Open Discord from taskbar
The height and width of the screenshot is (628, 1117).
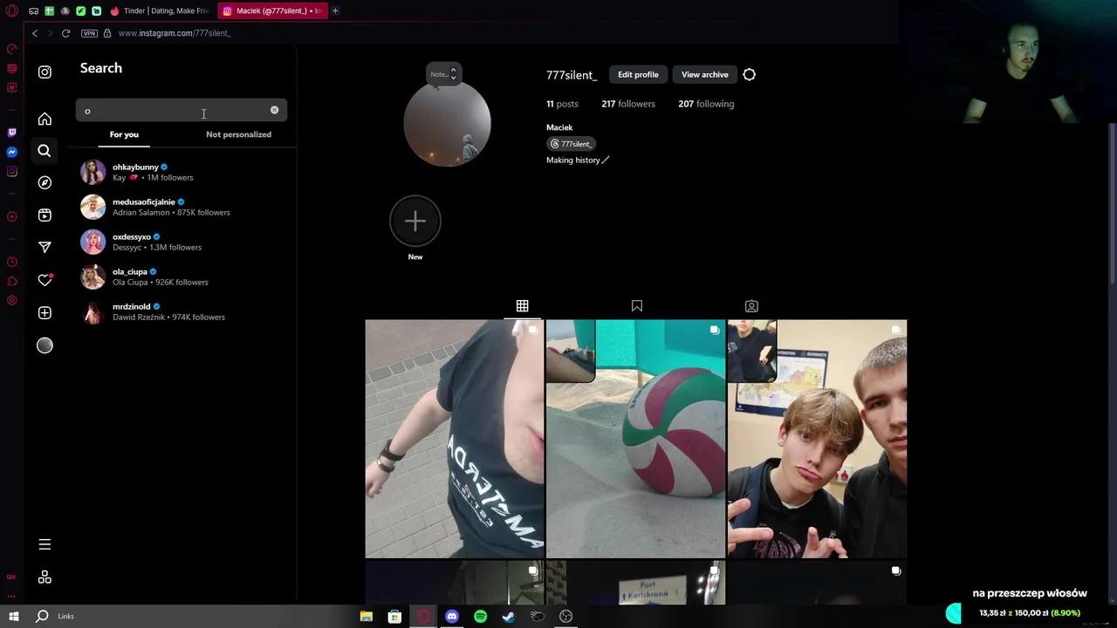point(452,617)
